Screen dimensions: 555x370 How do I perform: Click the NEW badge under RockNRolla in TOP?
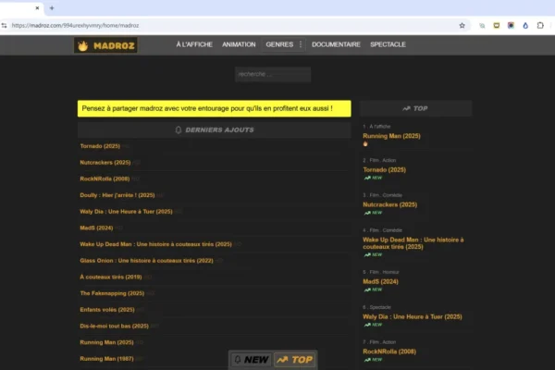pyautogui.click(x=373, y=360)
